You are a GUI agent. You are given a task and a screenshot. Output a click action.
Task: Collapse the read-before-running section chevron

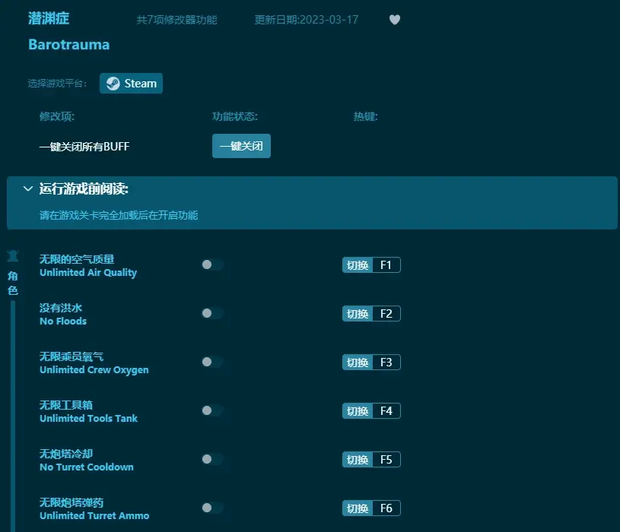[x=28, y=188]
